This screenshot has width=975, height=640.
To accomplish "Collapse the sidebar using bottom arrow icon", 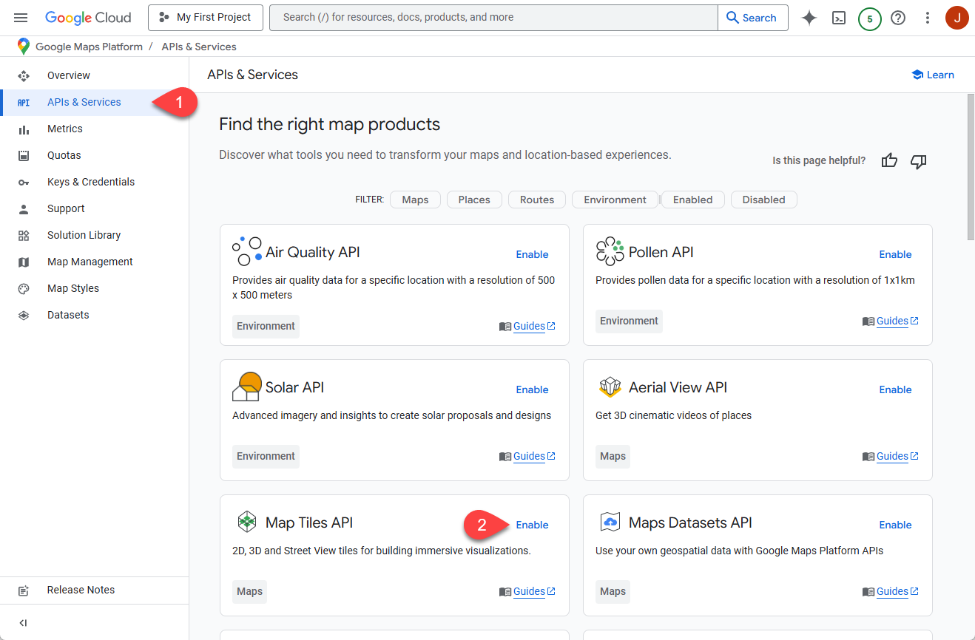I will coord(23,623).
